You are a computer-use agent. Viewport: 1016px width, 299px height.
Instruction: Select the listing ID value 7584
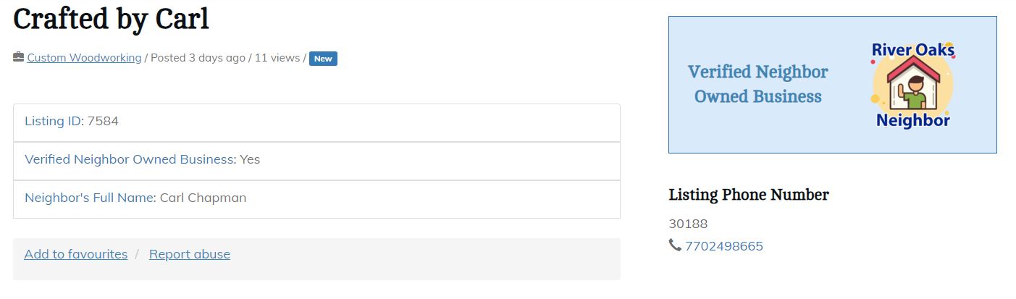point(103,121)
